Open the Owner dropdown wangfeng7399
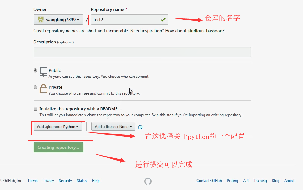 click(x=58, y=20)
